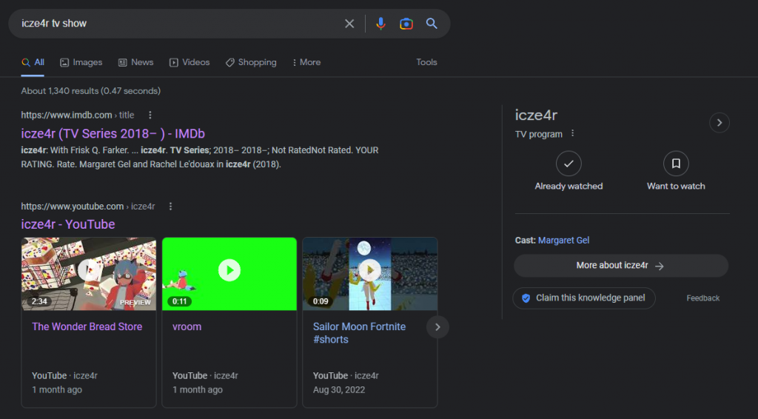This screenshot has height=419, width=758.
Task: Click the youtube.com URL breadcrumb
Action: [88, 207]
